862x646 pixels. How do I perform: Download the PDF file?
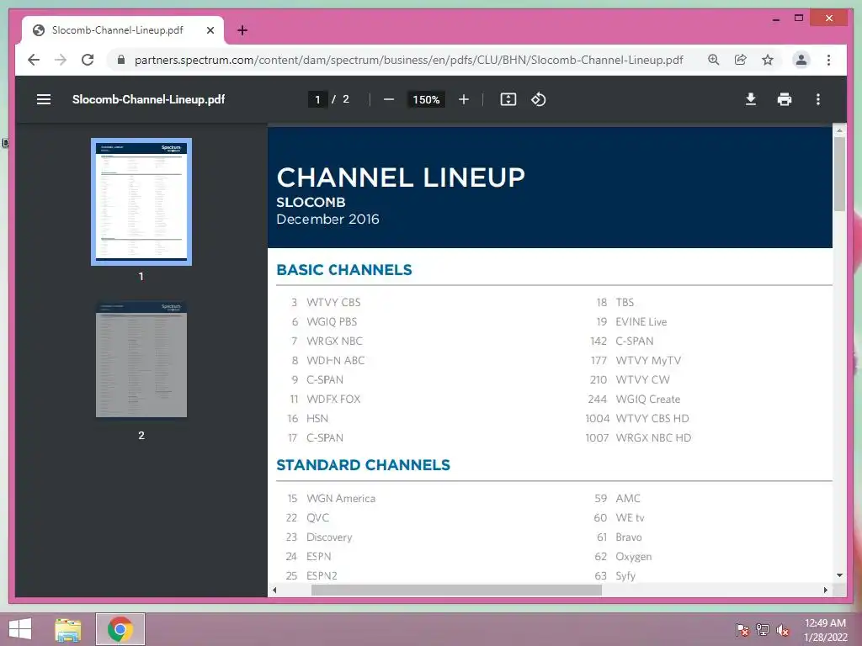point(750,99)
